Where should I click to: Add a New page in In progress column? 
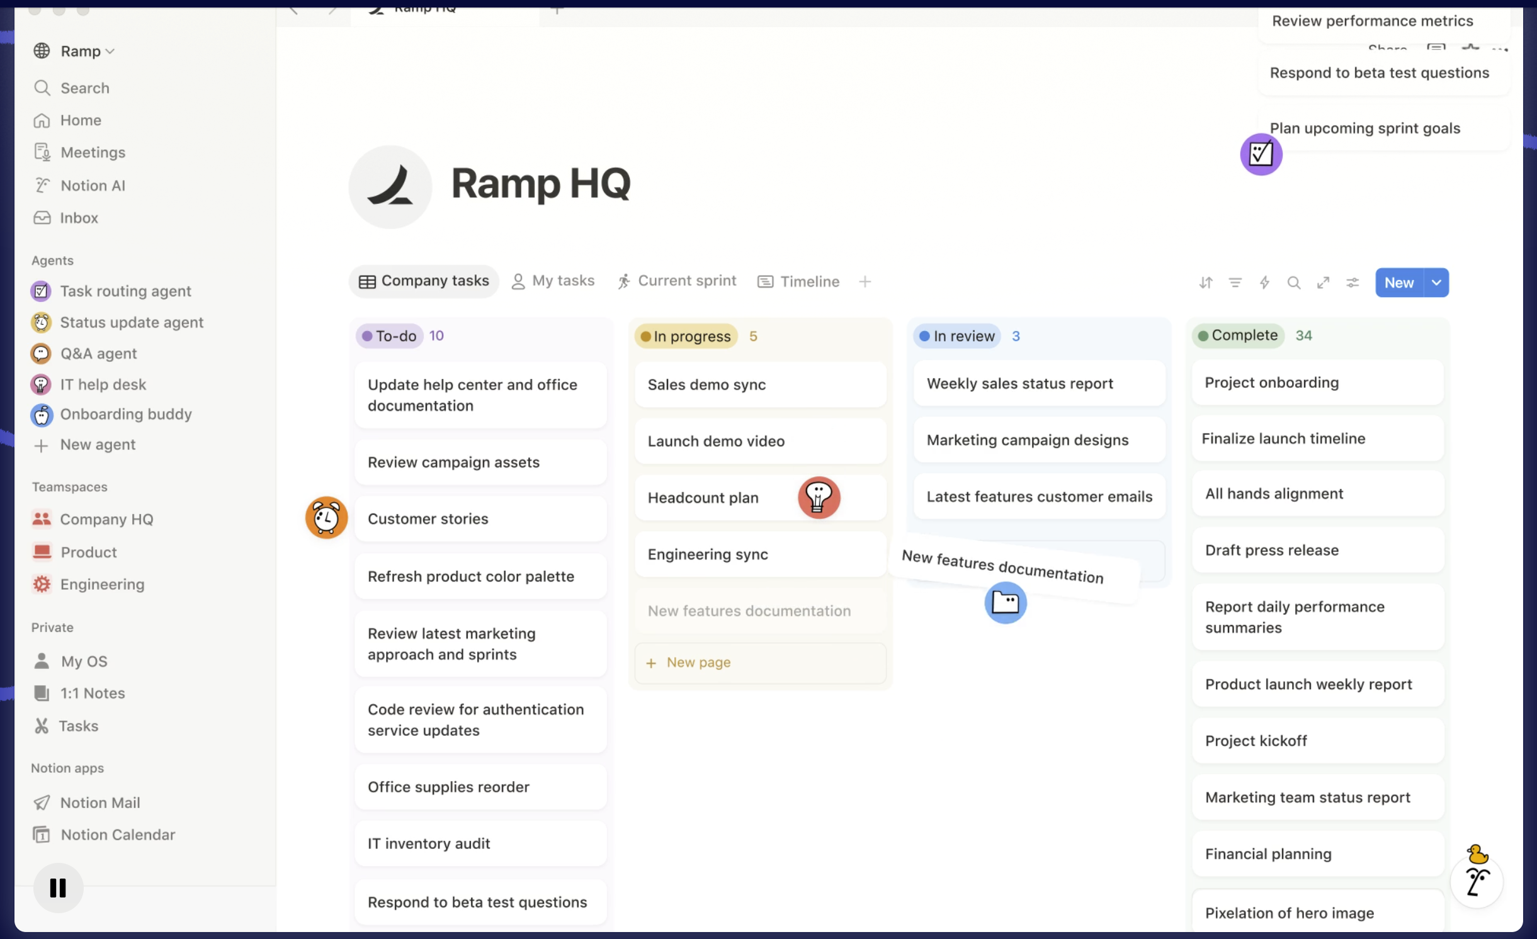click(x=761, y=663)
